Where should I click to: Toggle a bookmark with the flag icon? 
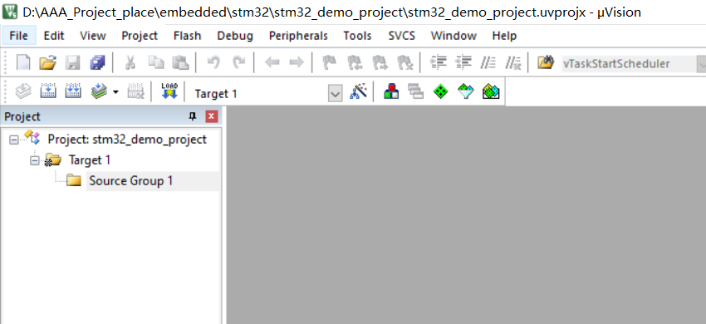tap(330, 62)
